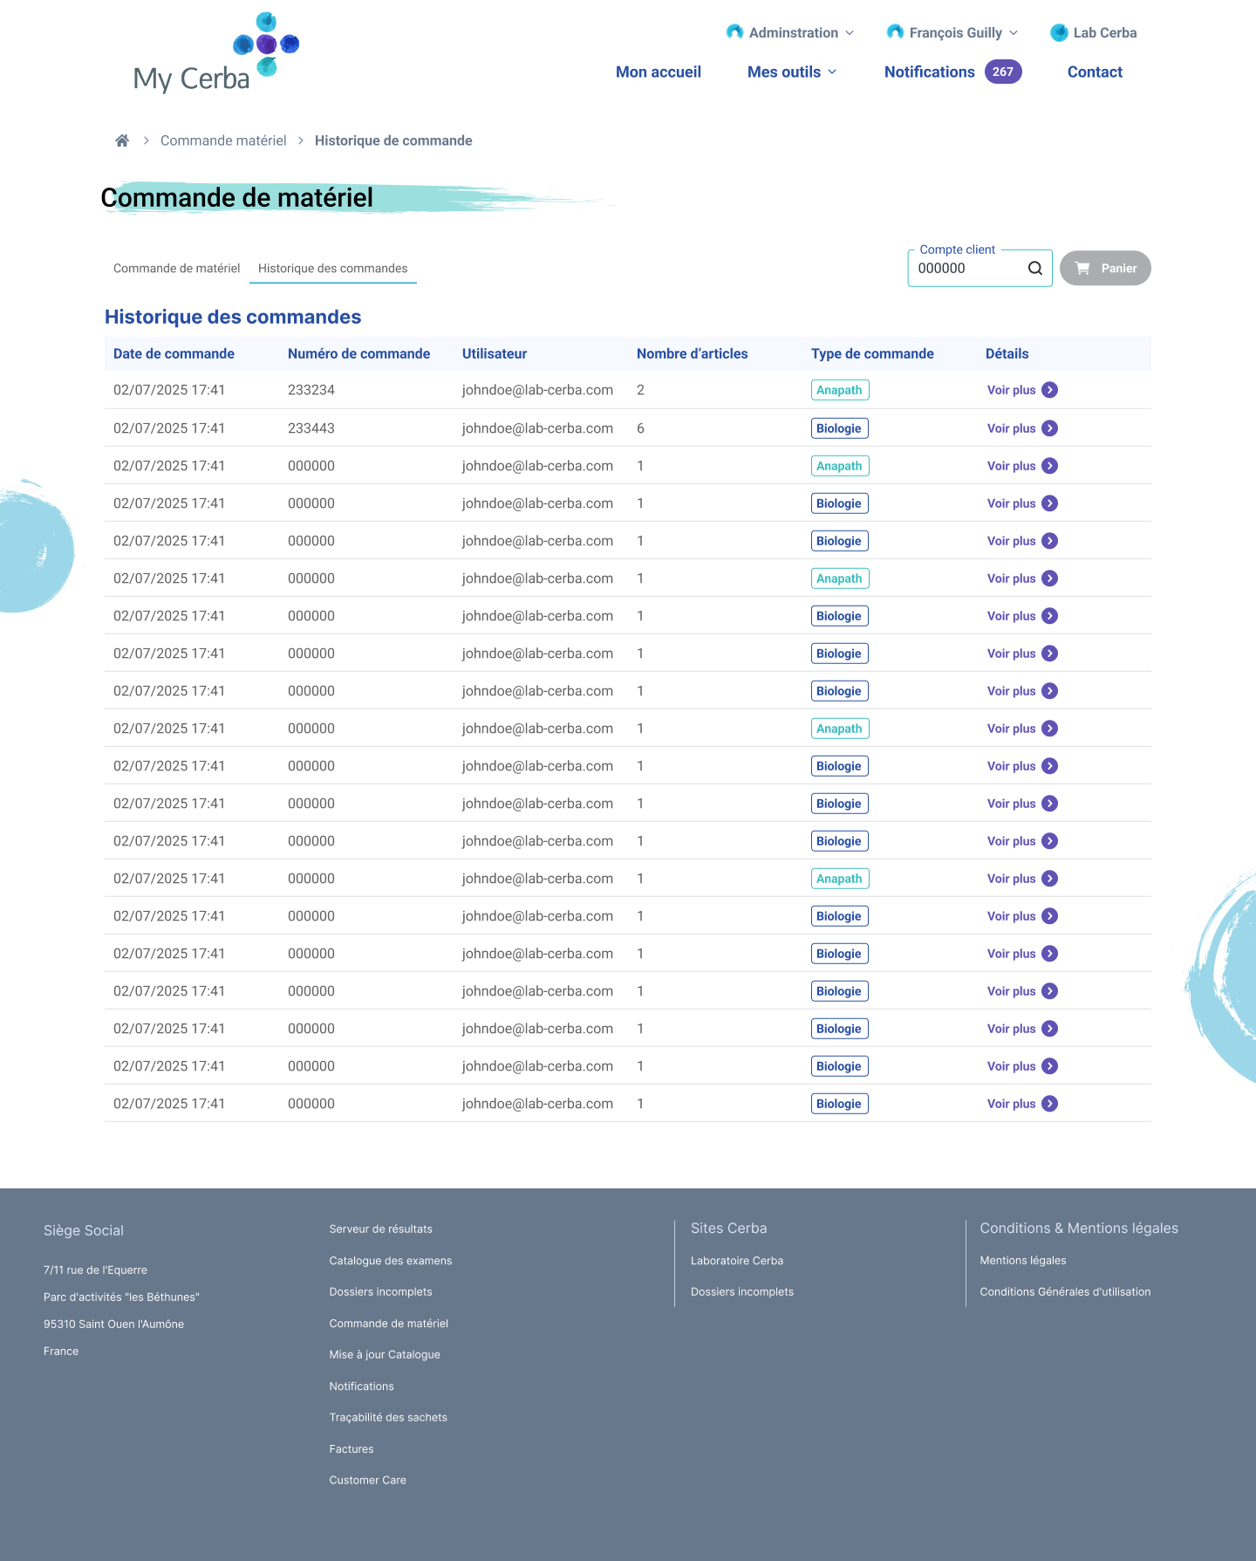Open Laboratoire Cerba footer link
This screenshot has width=1256, height=1561.
736,1260
